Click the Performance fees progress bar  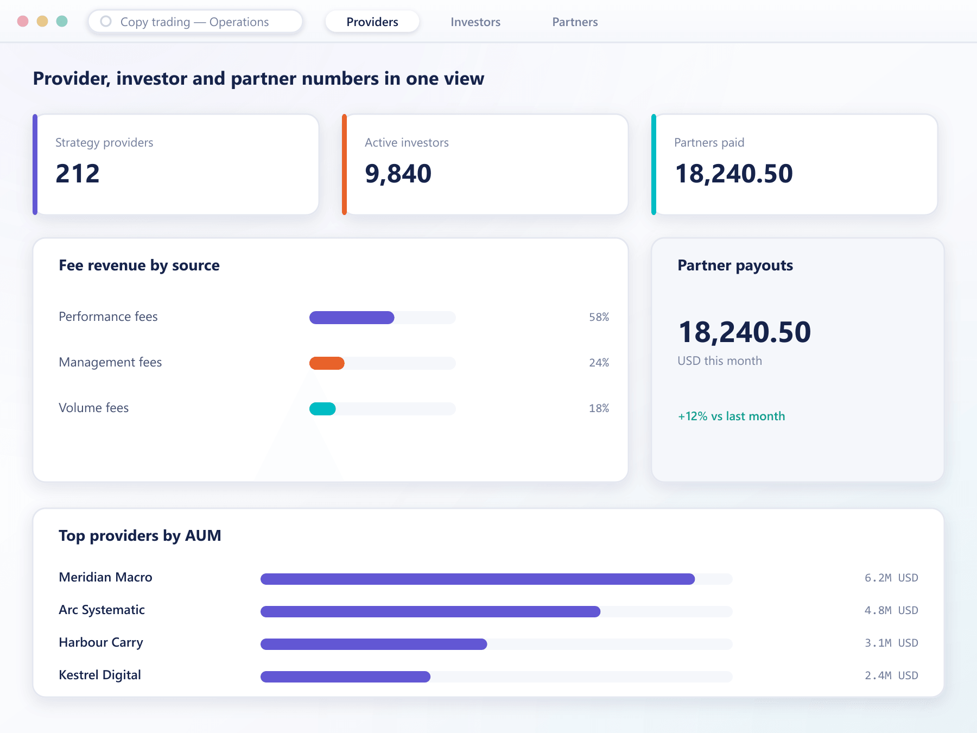[x=382, y=318]
